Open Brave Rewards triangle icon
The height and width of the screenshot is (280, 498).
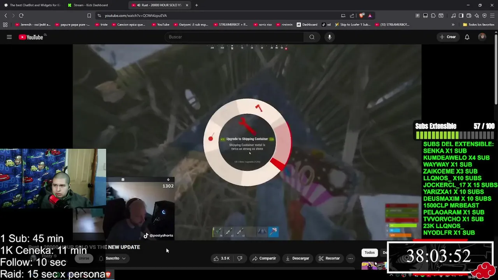(370, 16)
